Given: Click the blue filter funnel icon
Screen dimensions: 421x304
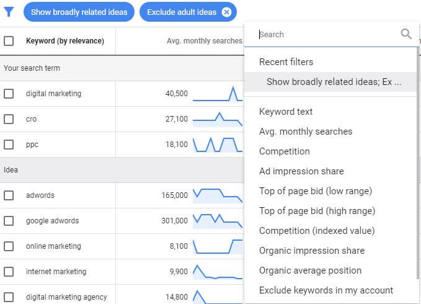Looking at the screenshot, I should (x=9, y=12).
